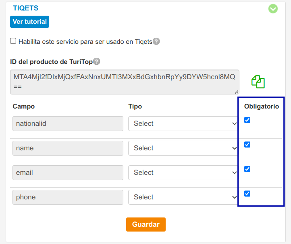Screen dimensions: 291x244
Task: Collapse the TIQETS section with green chevron
Action: [x=273, y=8]
